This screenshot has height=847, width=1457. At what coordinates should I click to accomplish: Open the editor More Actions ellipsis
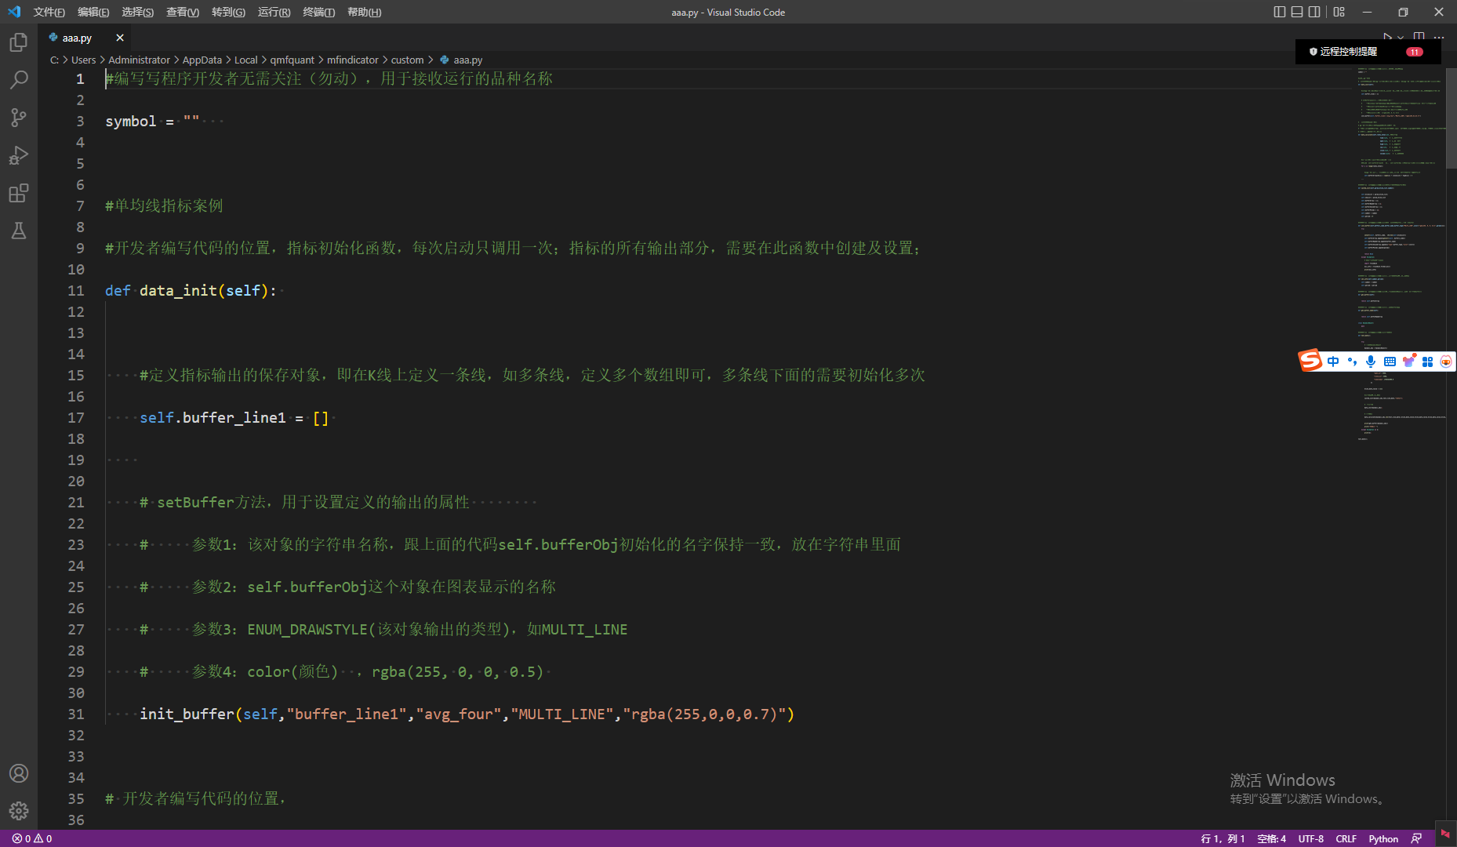coord(1439,37)
